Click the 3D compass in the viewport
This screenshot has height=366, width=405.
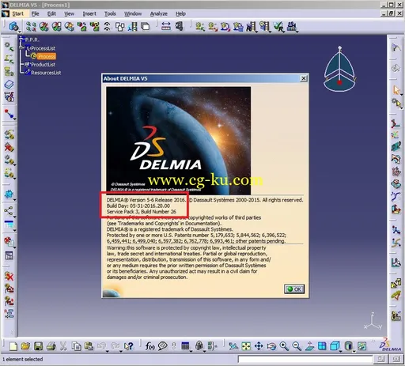[339, 69]
